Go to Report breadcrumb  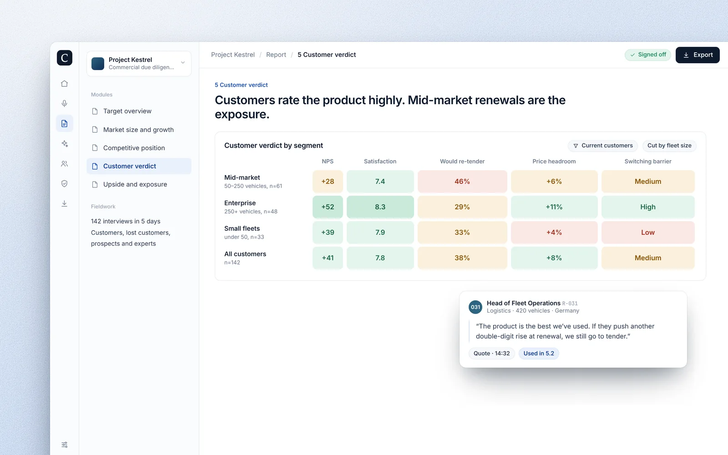pos(276,55)
